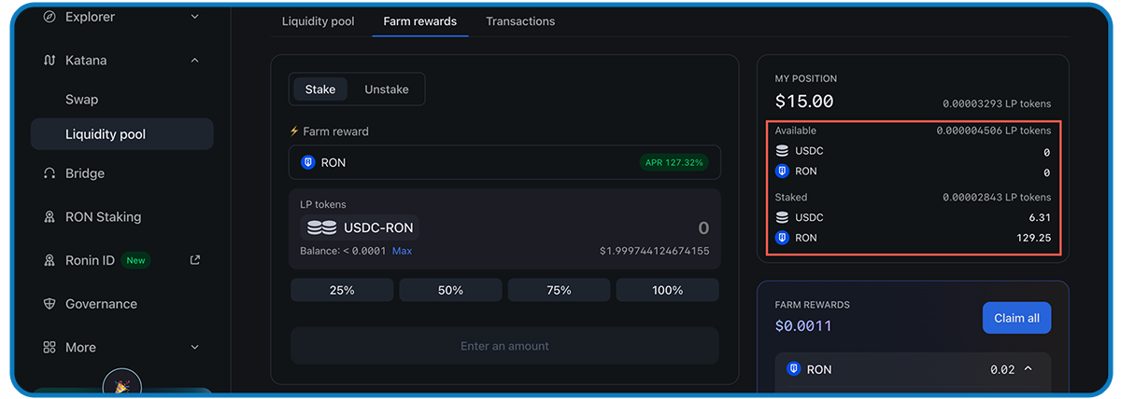Click the Governance shield icon
Viewport: 1121px width, 399px height.
pos(50,304)
